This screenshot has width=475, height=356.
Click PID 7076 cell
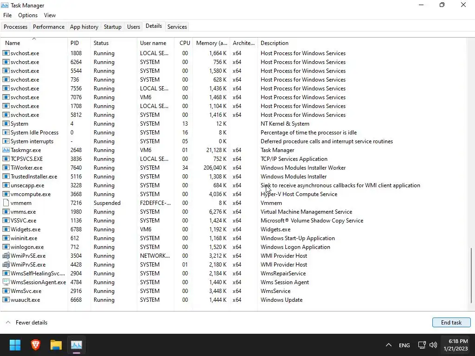tap(76, 97)
